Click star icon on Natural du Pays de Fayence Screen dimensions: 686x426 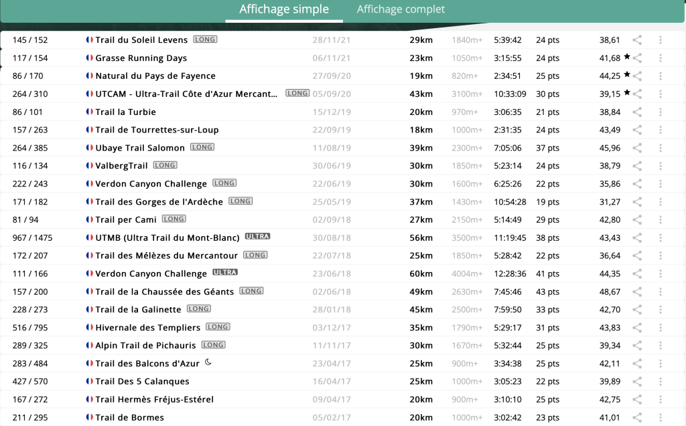pos(627,75)
